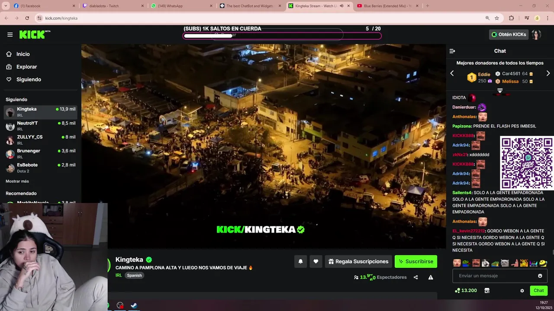
Task: Bookmark this page with star icon
Action: point(497,18)
